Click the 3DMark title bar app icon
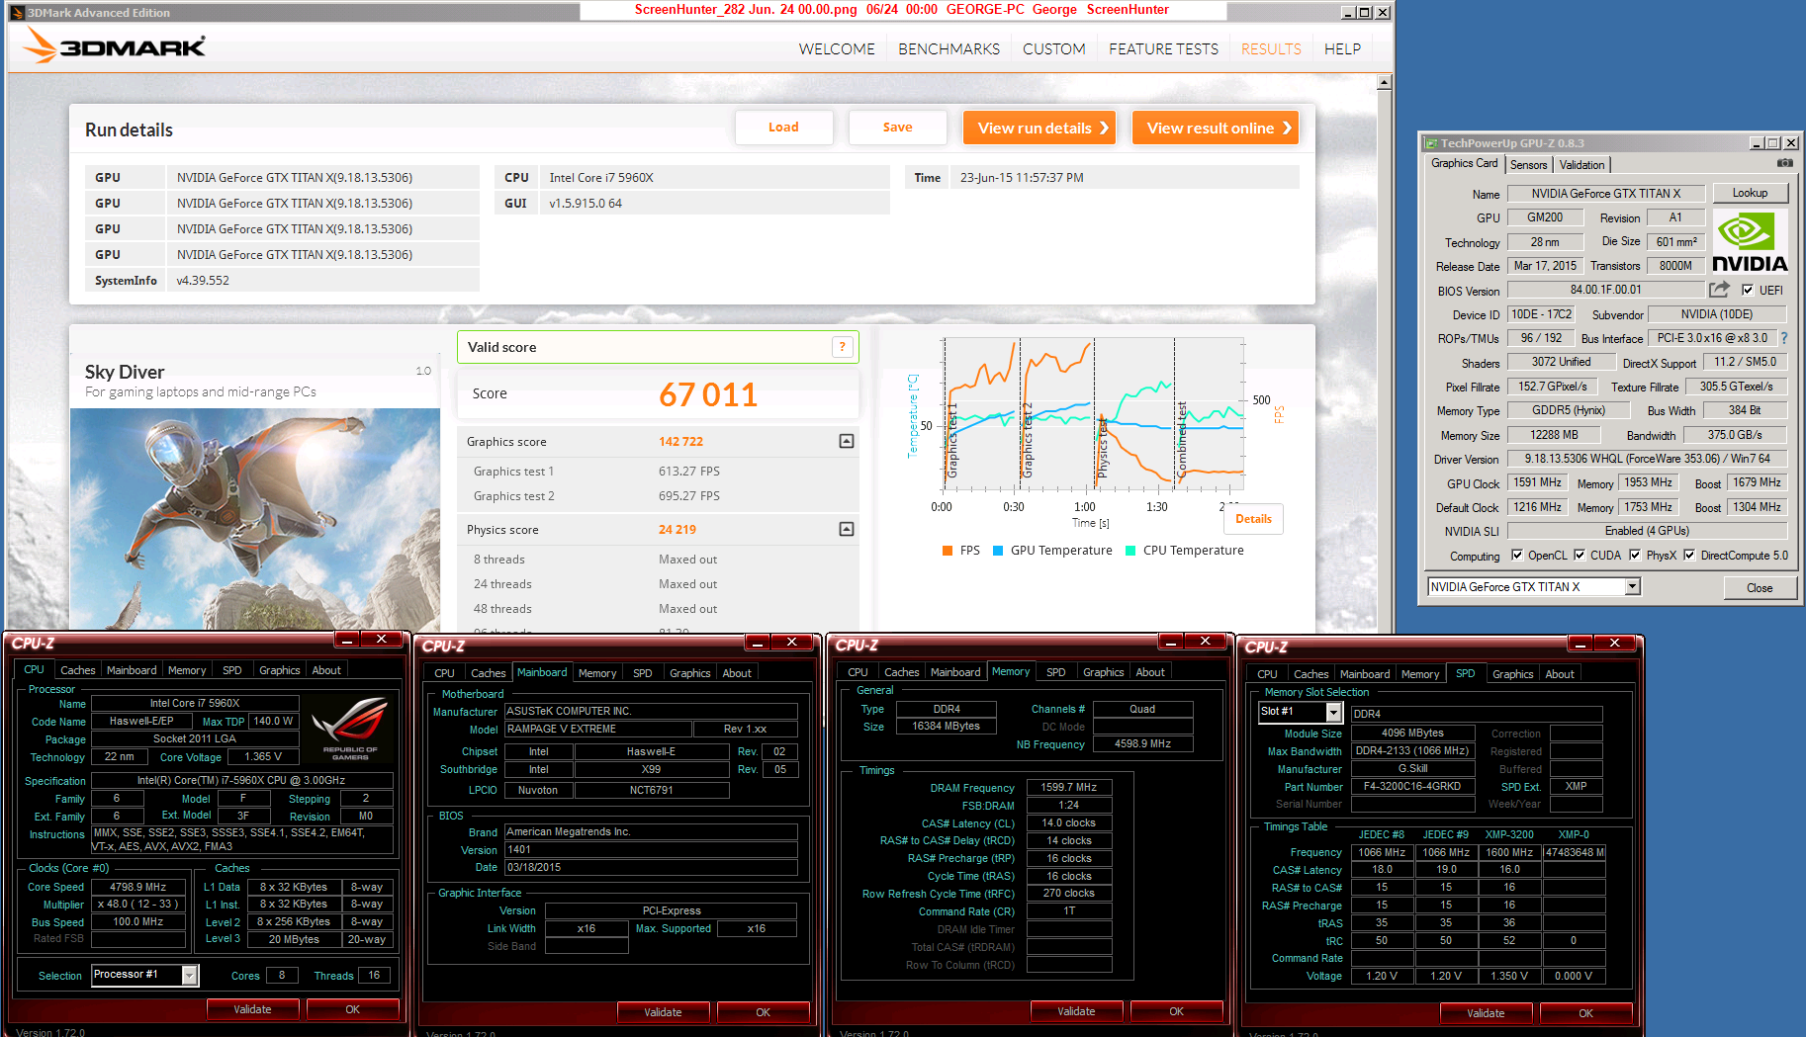This screenshot has height=1037, width=1806. point(17,13)
